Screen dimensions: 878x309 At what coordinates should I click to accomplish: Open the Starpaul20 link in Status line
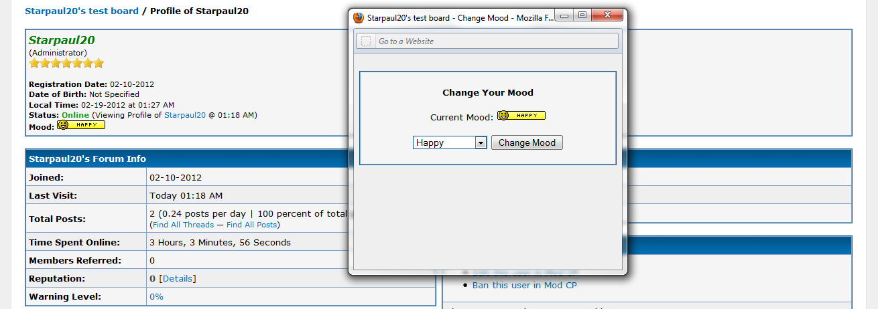[x=185, y=115]
